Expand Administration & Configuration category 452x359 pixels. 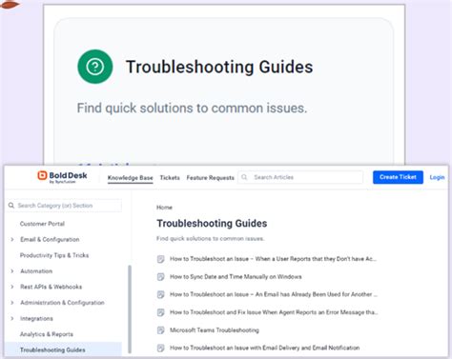click(x=12, y=303)
